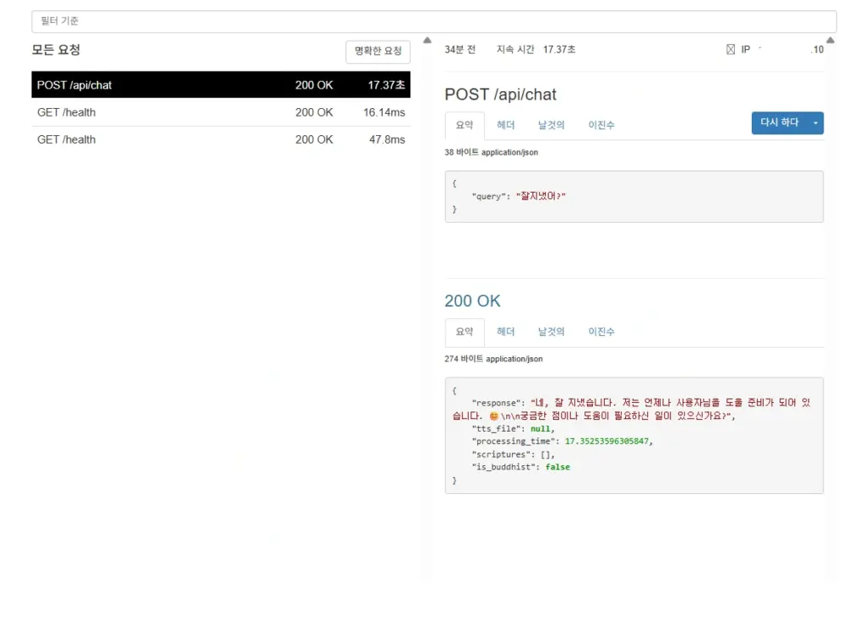Image resolution: width=865 pixels, height=619 pixels.
Task: Open the replay button dropdown arrow
Action: click(815, 122)
